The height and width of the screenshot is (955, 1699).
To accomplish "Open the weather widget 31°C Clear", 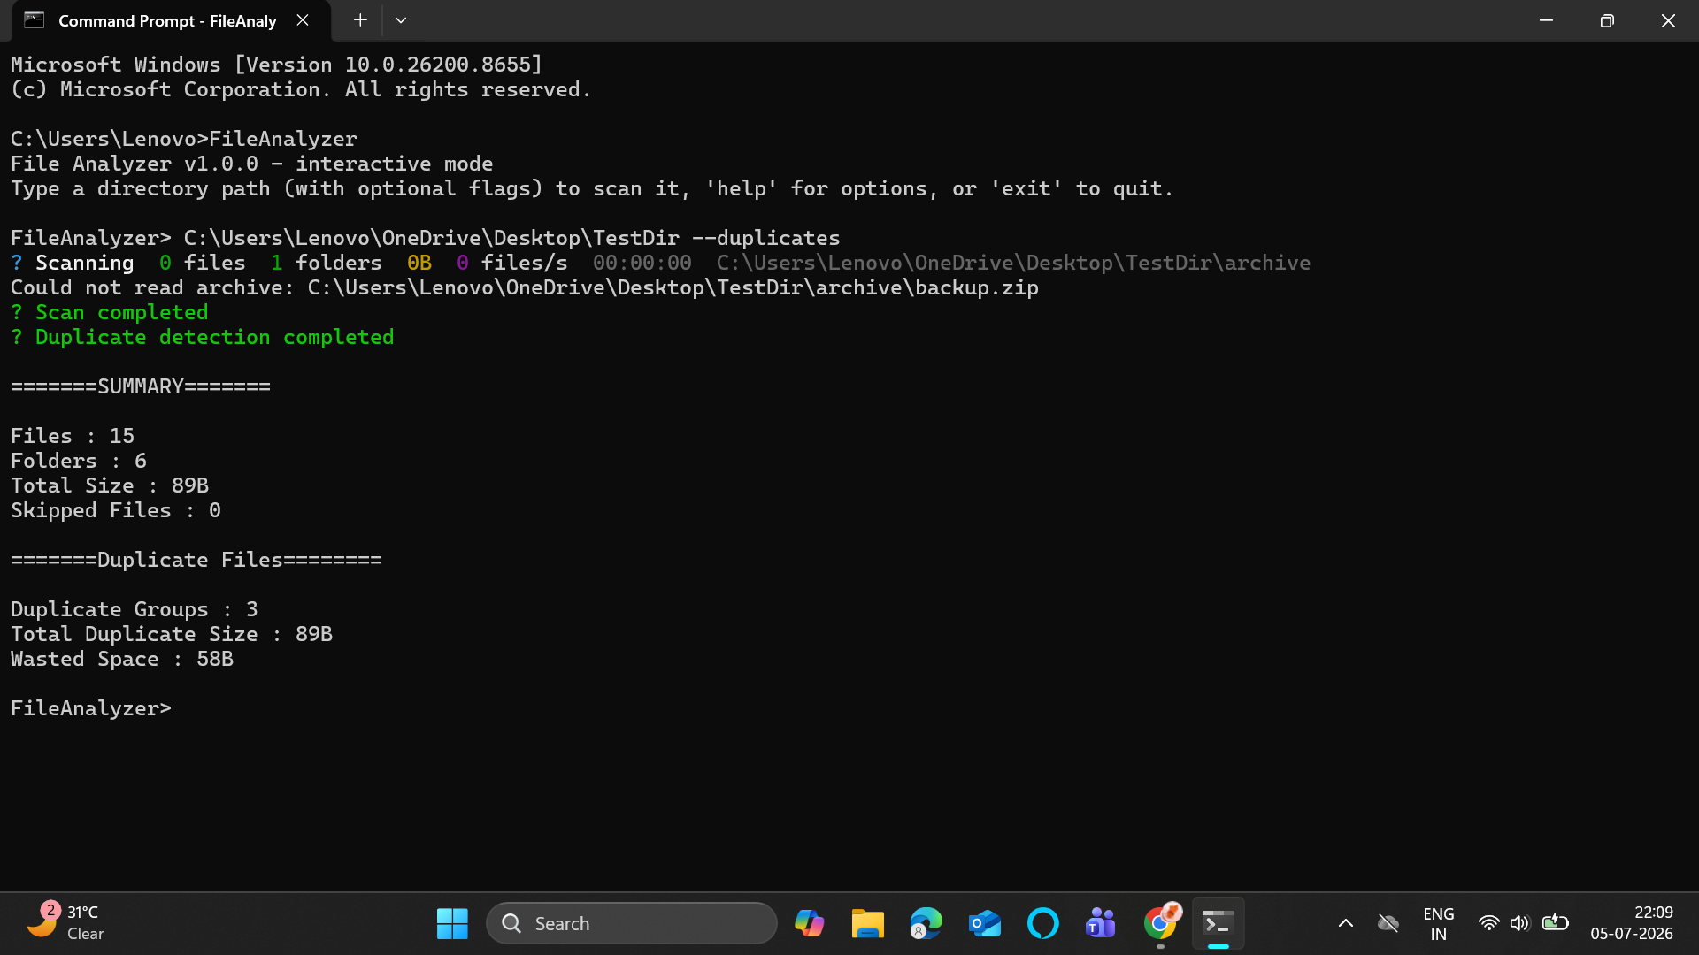I will pos(65,923).
